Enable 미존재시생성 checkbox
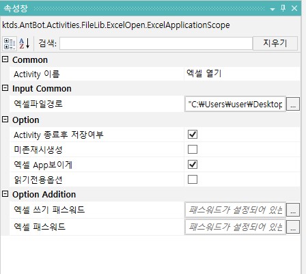 193,150
